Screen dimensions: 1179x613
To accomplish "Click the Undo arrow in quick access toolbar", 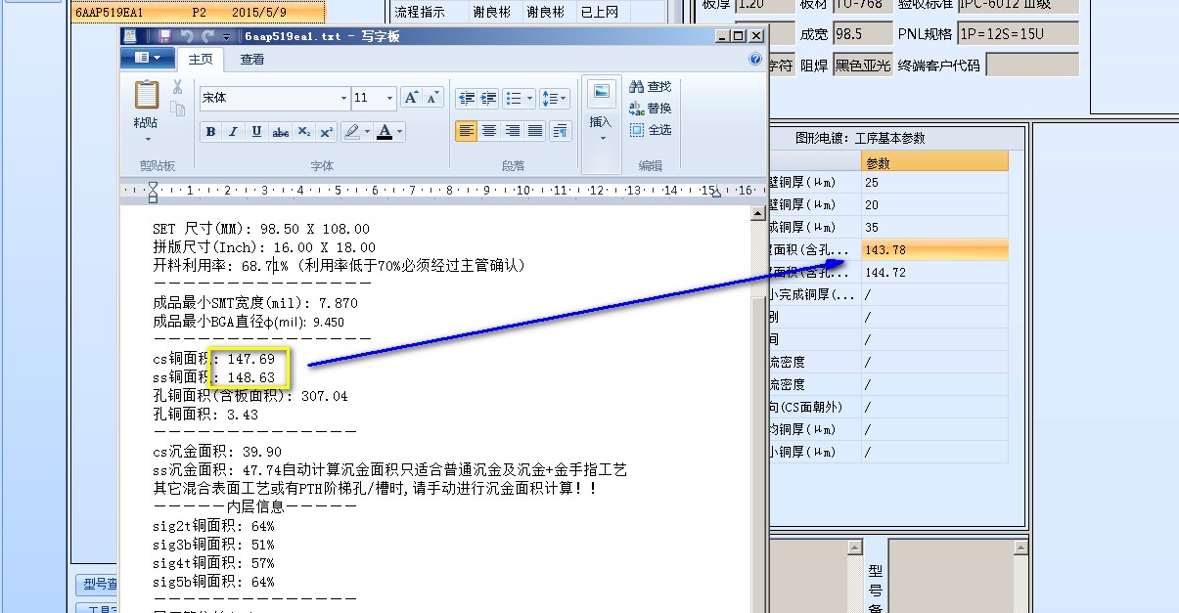I will pos(186,36).
